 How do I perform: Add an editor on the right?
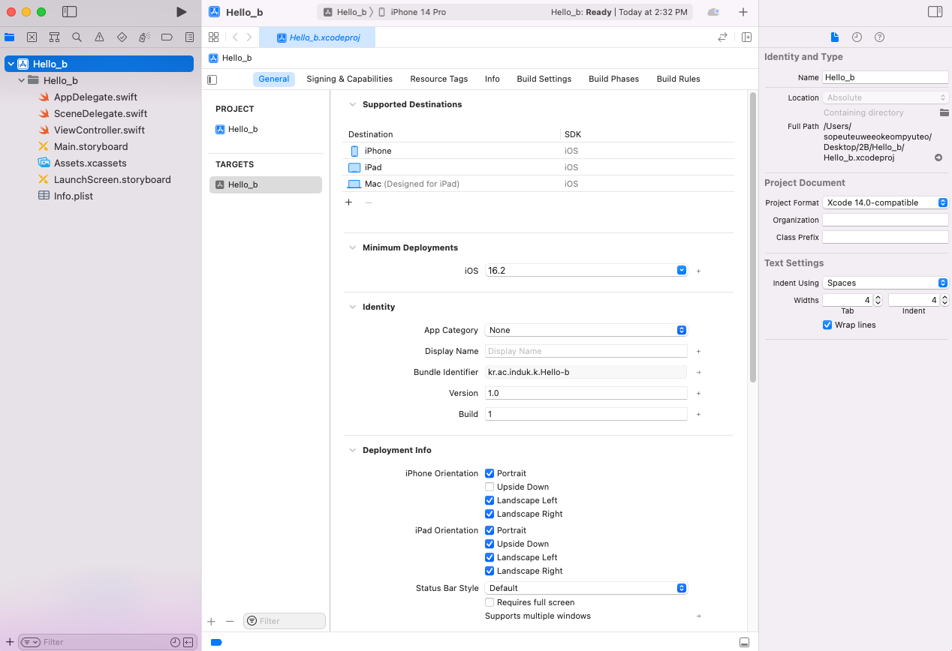click(x=746, y=37)
